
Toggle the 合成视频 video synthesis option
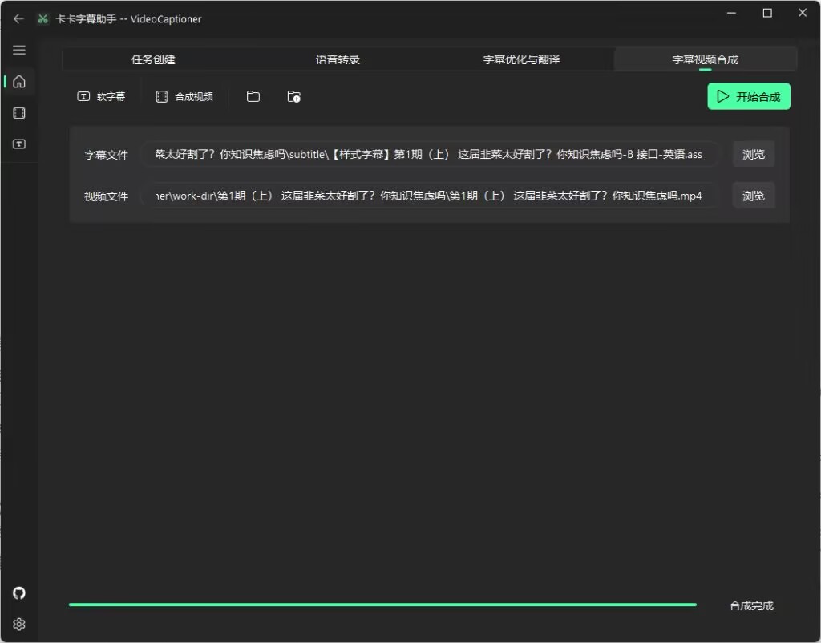(184, 96)
